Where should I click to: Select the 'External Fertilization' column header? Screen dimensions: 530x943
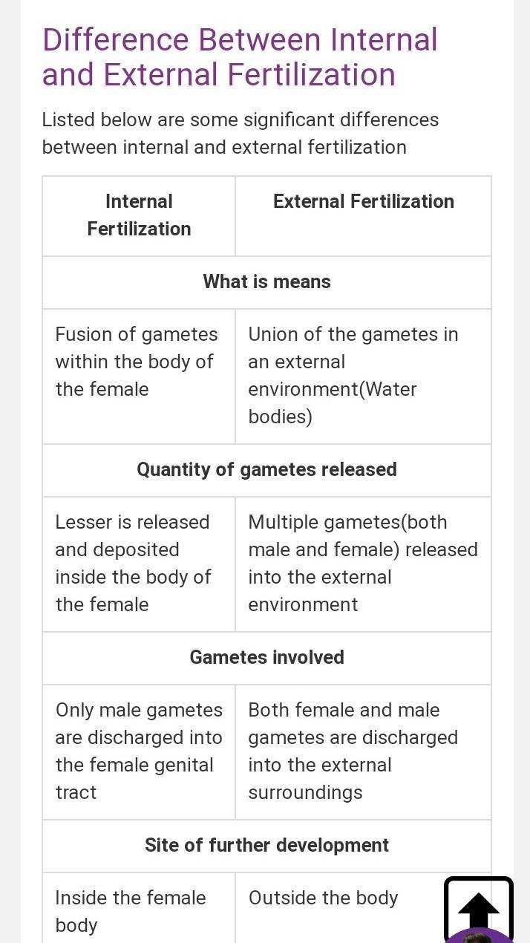tap(363, 201)
